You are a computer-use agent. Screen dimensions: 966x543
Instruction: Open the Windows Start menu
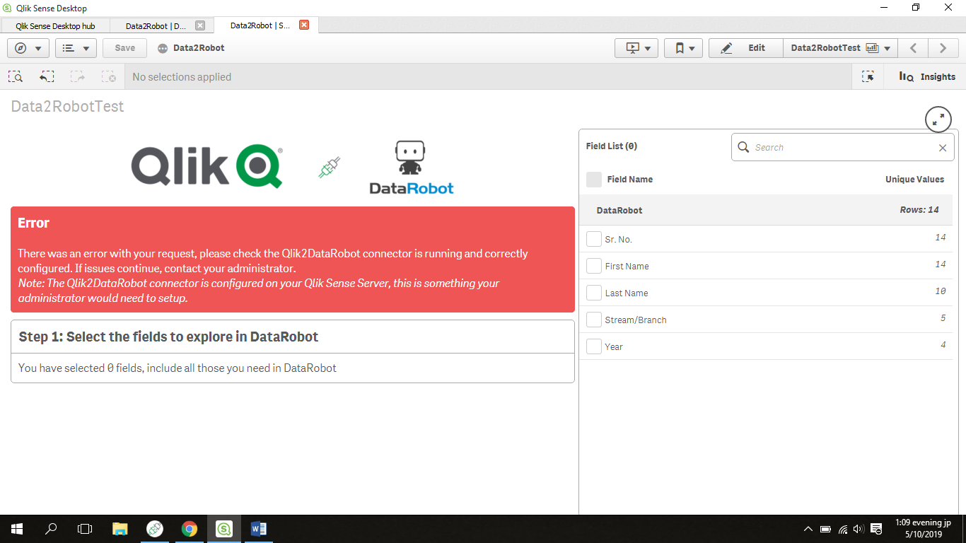(17, 529)
